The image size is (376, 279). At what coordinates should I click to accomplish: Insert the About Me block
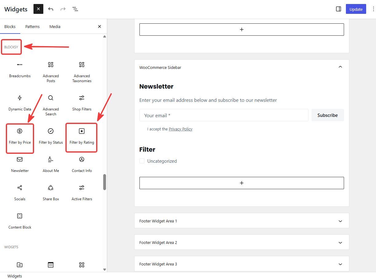click(51, 165)
